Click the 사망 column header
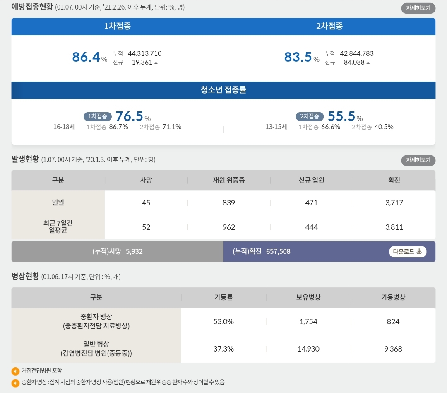 (146, 180)
